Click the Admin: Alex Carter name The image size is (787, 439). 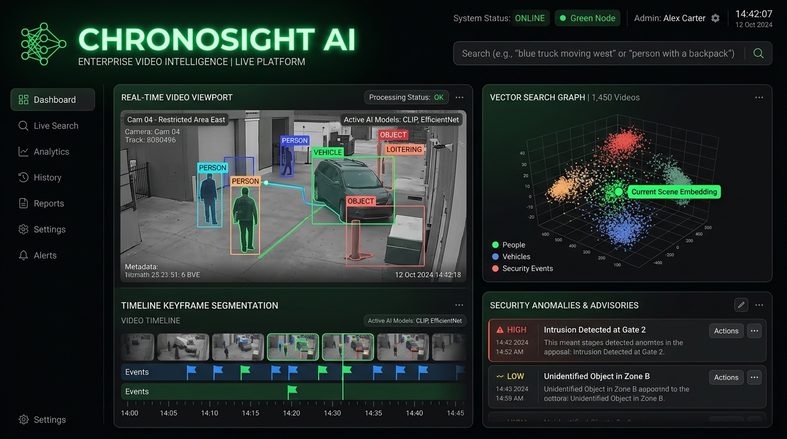pyautogui.click(x=670, y=18)
